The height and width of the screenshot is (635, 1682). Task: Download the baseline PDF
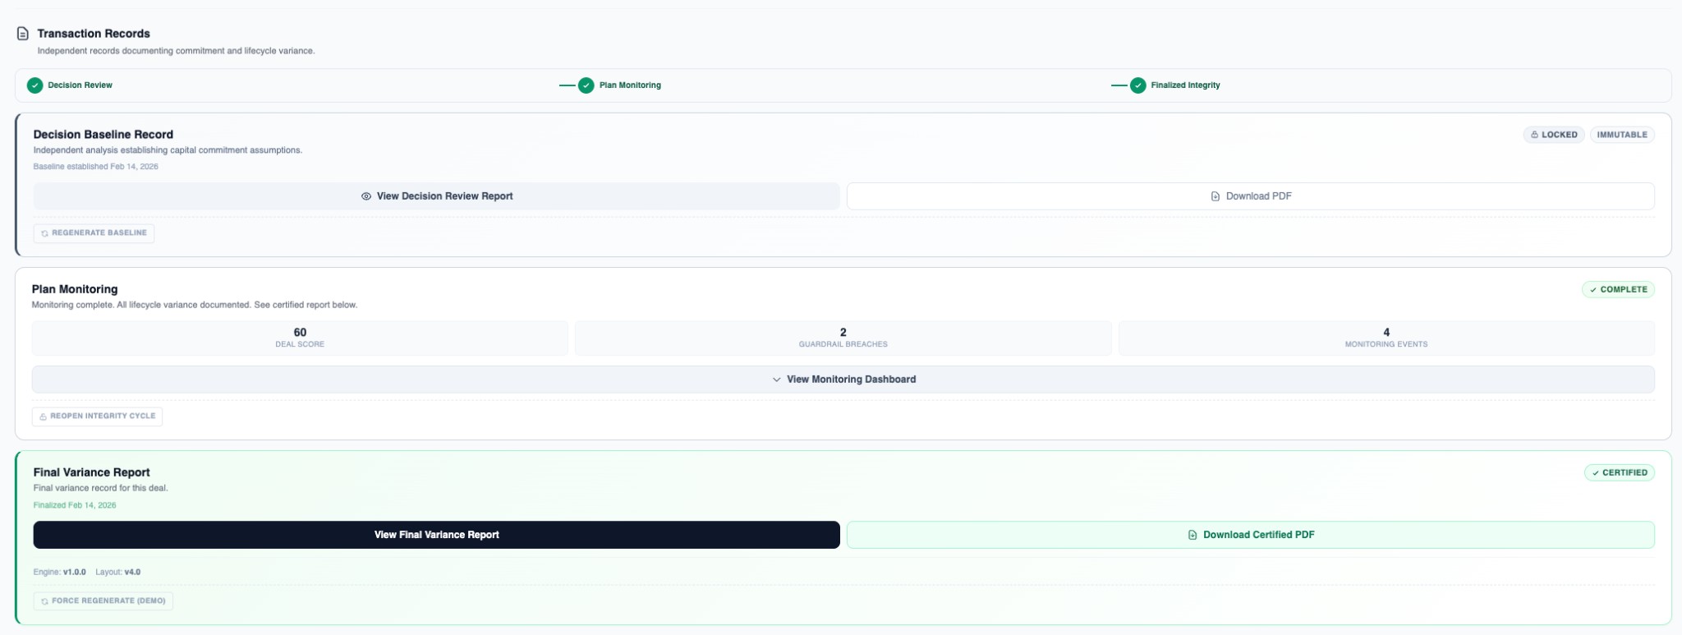click(x=1250, y=196)
